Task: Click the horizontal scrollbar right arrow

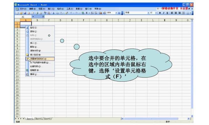Action: point(188,119)
